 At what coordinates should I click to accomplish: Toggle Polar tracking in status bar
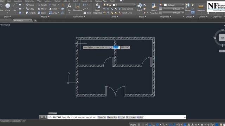[157, 125]
